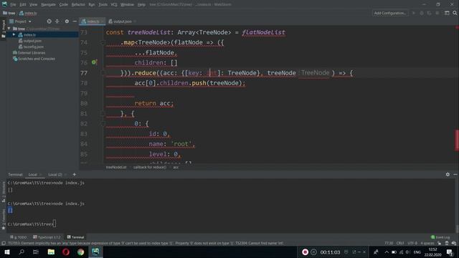Open the Navigate menu
The image size is (459, 258).
coord(48,4)
